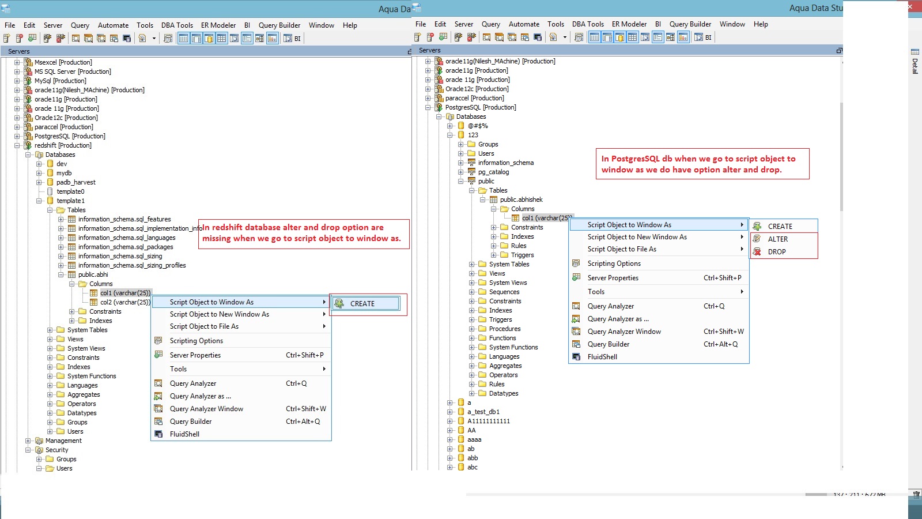Collapse template1 database node
Screen dimensions: 922x519
pos(39,201)
